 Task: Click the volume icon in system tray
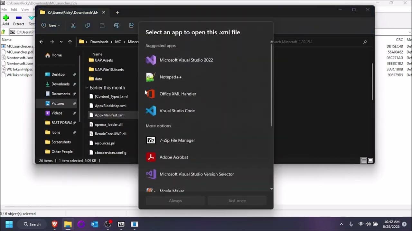tap(368, 224)
